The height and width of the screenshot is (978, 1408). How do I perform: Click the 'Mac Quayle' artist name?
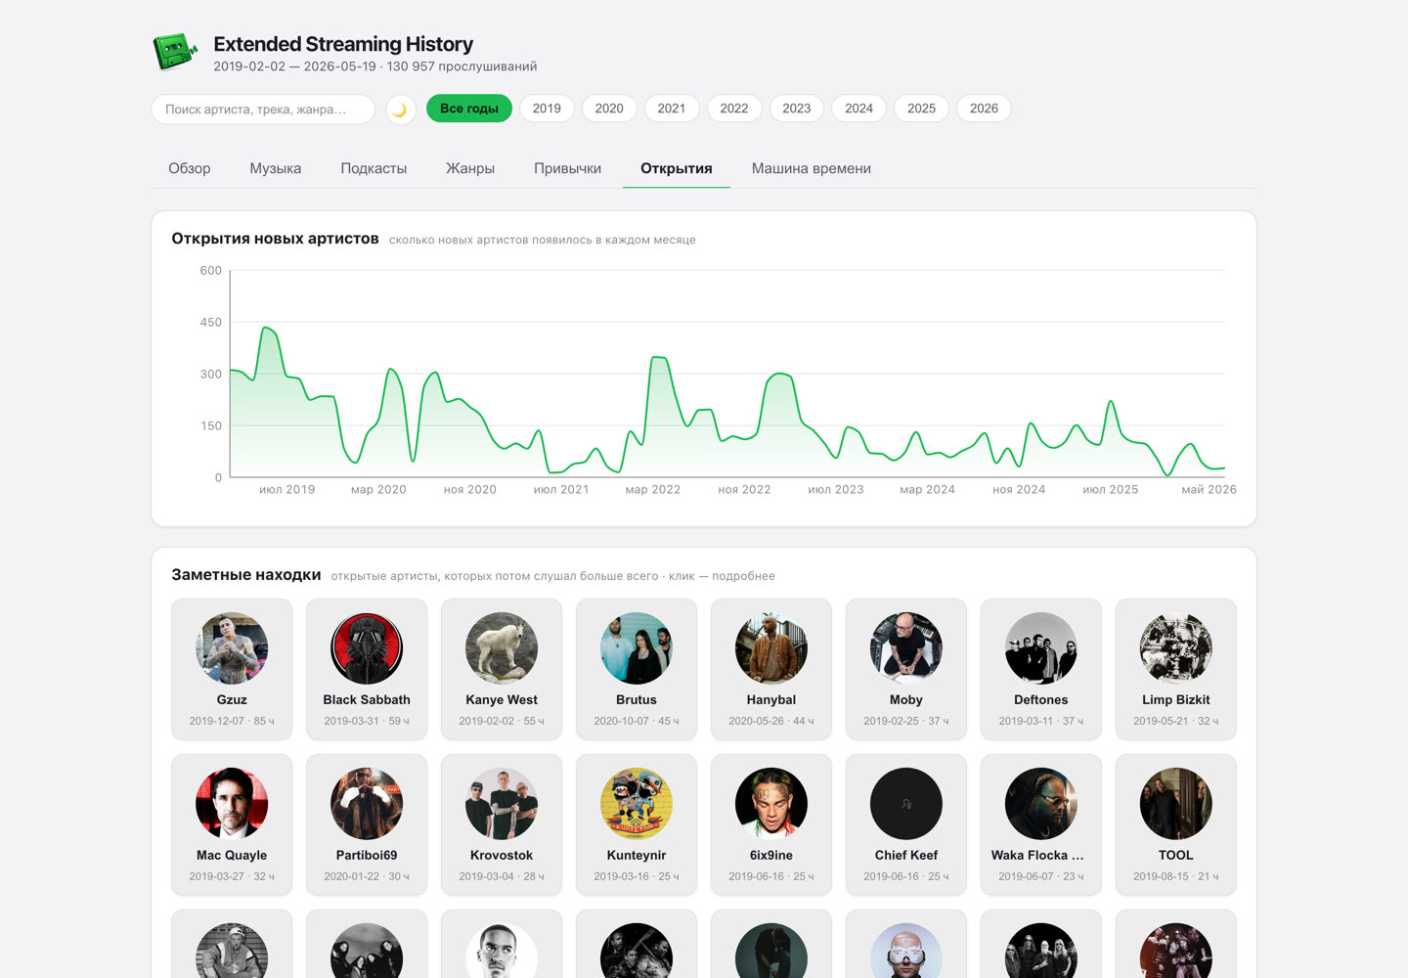pyautogui.click(x=232, y=856)
